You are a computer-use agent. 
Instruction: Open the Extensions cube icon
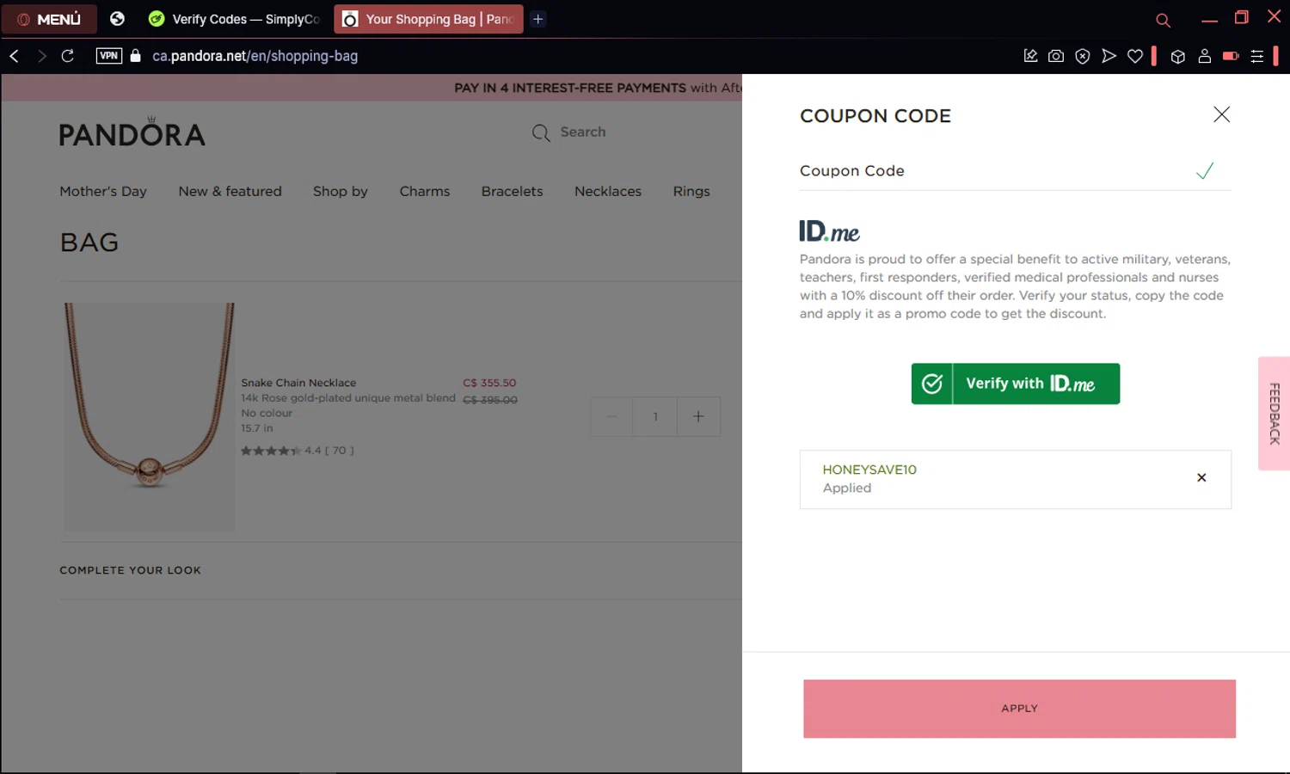tap(1178, 56)
